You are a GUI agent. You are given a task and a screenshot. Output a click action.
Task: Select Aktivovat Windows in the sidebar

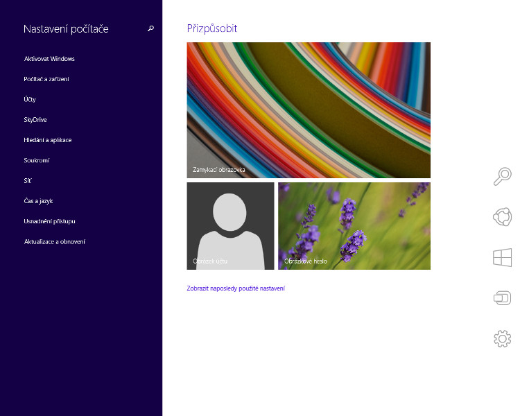pyautogui.click(x=49, y=59)
